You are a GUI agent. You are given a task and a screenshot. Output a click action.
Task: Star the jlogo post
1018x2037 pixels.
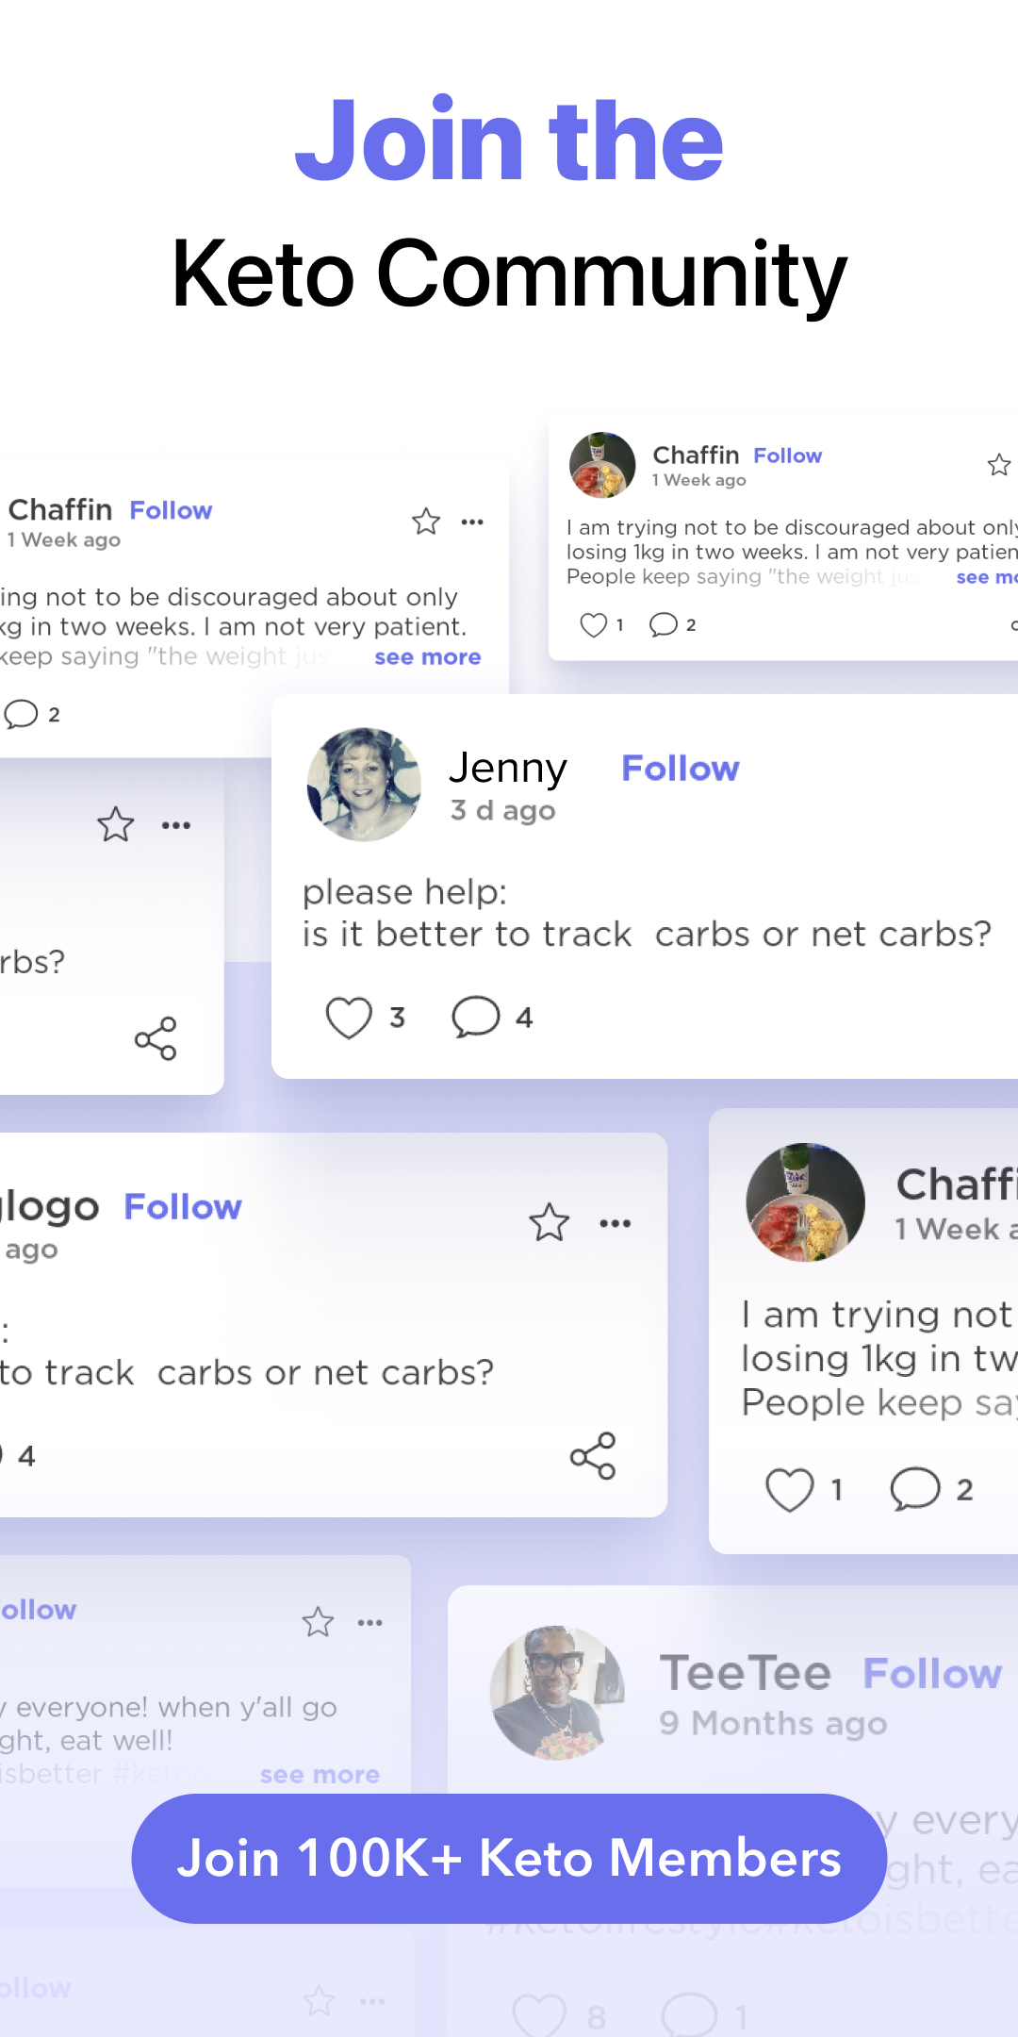(548, 1221)
